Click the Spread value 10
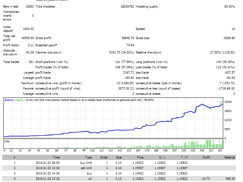Viewport: 243px width, 182px height. point(233,29)
